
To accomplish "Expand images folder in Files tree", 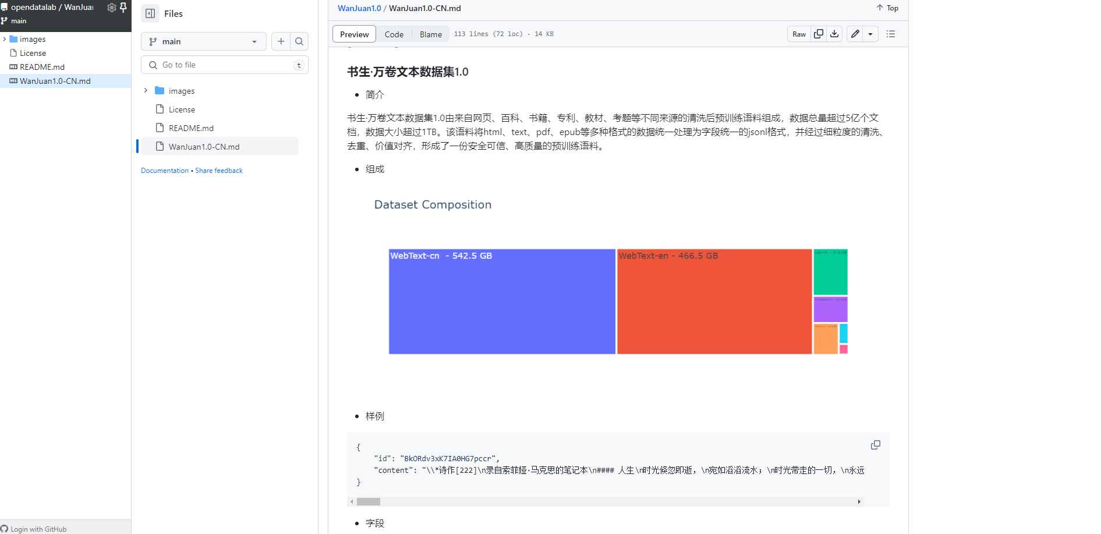I will (146, 91).
